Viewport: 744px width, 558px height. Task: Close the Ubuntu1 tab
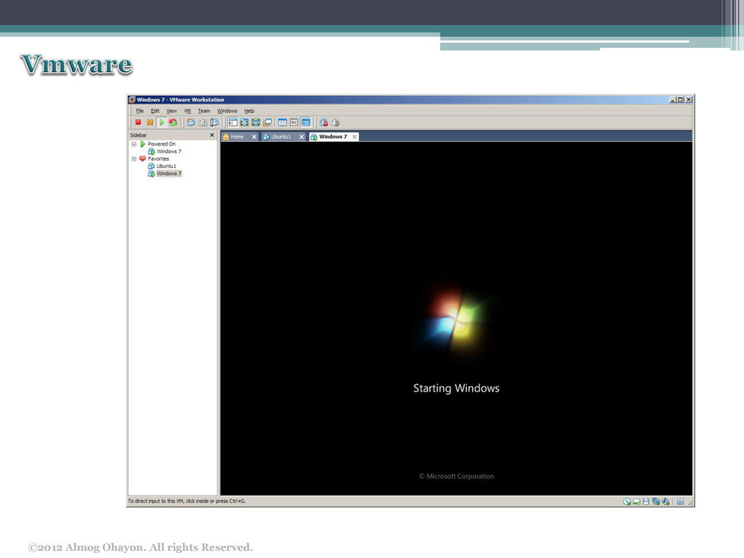click(302, 137)
